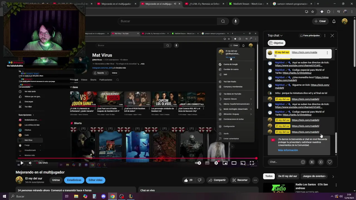
Task: Click the Unirse button
Action: (56, 180)
